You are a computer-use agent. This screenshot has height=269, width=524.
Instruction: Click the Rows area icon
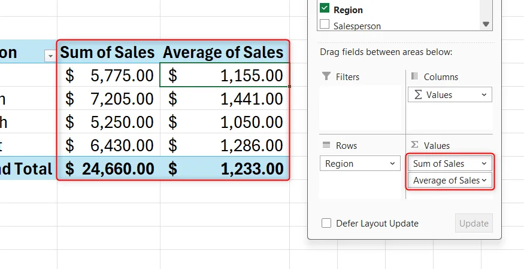click(x=326, y=145)
